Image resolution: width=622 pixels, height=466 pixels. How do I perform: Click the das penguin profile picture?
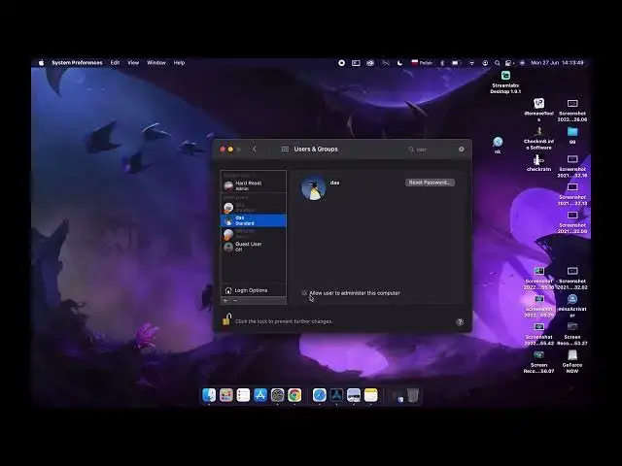click(313, 187)
